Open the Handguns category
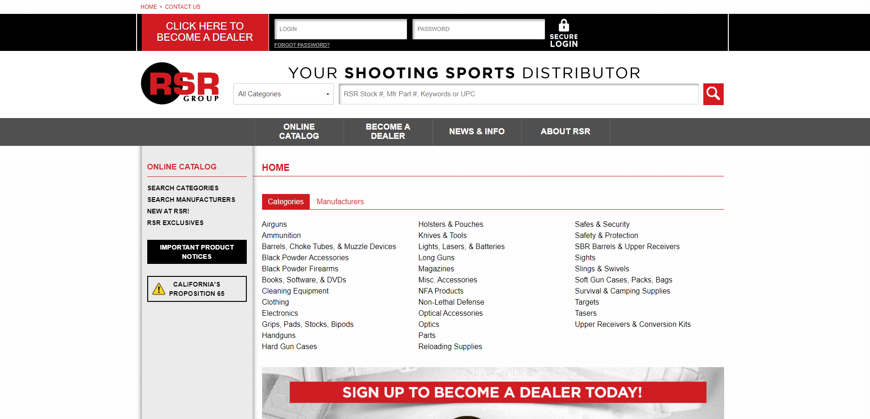Image resolution: width=870 pixels, height=419 pixels. coord(279,335)
